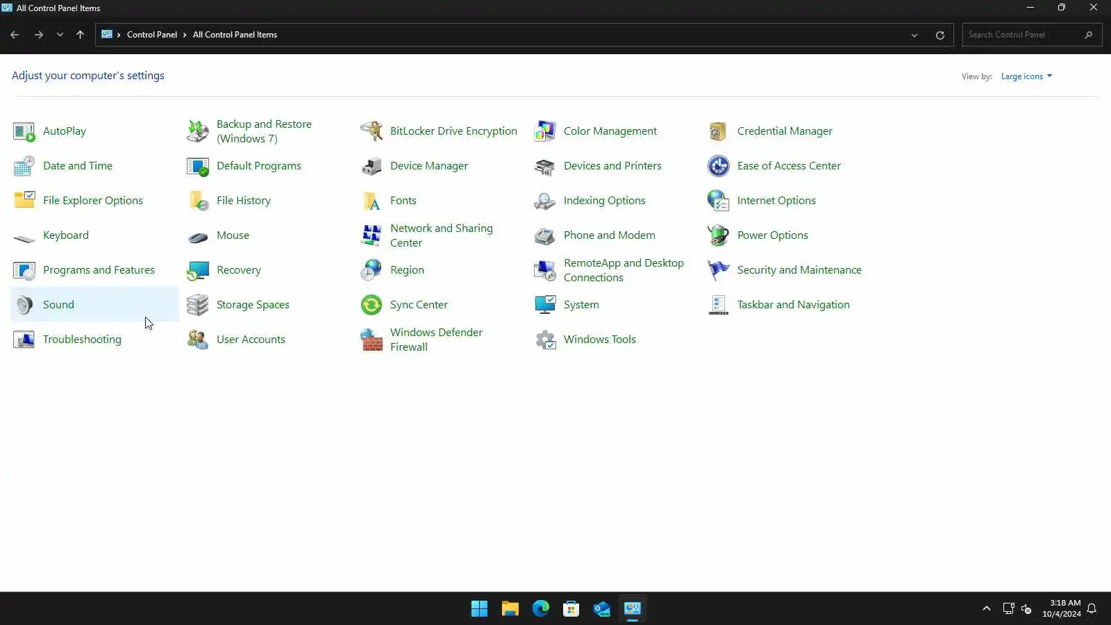This screenshot has height=625, width=1111.
Task: Click the Sound speaker icon
Action: (x=24, y=305)
